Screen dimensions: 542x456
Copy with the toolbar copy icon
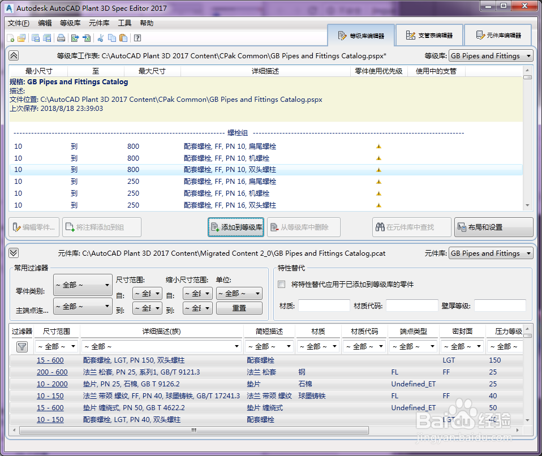(x=112, y=38)
